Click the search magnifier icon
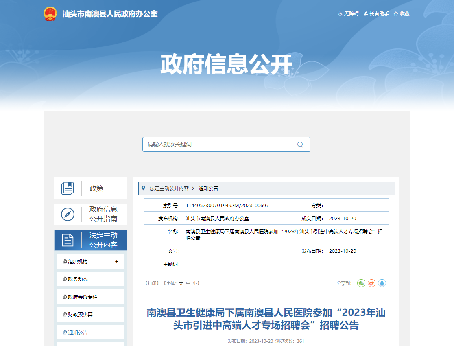Image resolution: width=454 pixels, height=346 pixels. pyautogui.click(x=300, y=145)
